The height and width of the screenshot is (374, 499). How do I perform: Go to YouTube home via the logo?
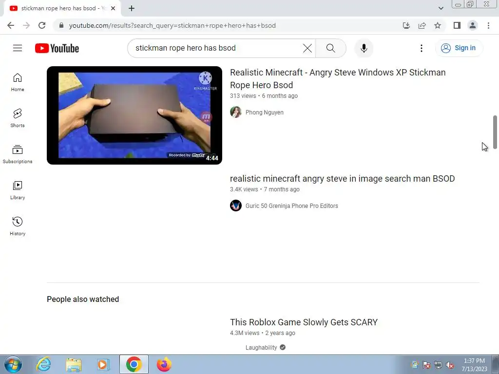point(57,48)
